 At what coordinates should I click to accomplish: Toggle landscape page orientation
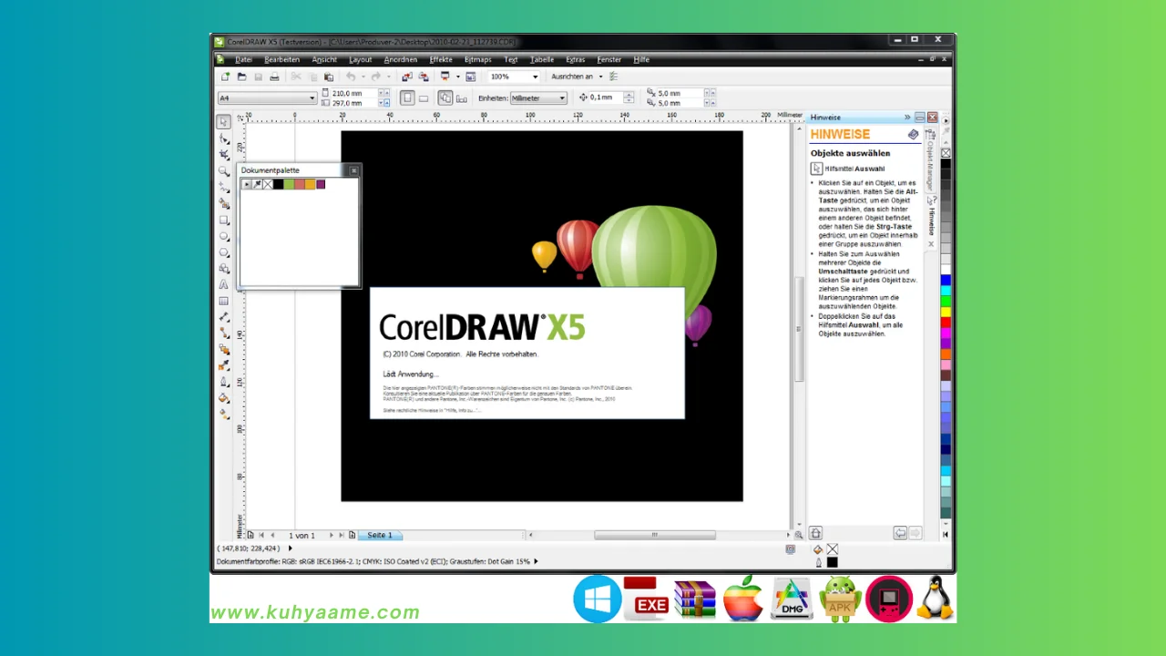click(424, 97)
